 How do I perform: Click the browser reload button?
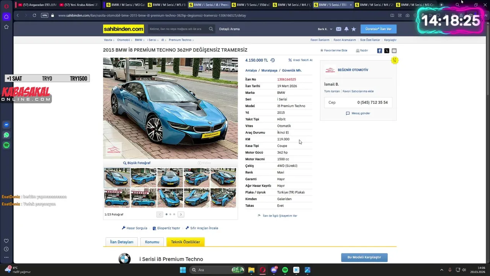point(34,15)
